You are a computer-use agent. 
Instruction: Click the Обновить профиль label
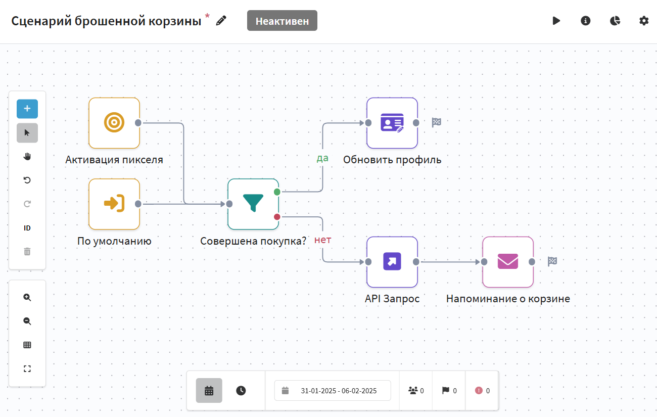tap(392, 160)
